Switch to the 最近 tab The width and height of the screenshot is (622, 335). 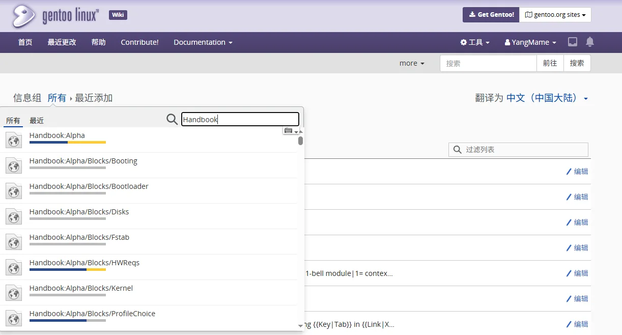point(37,121)
